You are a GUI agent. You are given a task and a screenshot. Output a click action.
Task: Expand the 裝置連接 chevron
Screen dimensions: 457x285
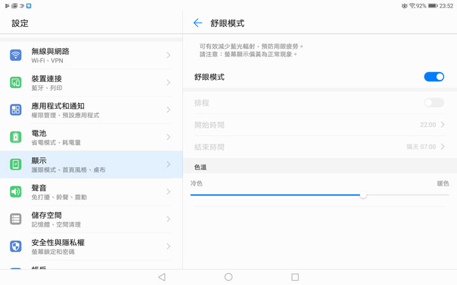coord(168,82)
